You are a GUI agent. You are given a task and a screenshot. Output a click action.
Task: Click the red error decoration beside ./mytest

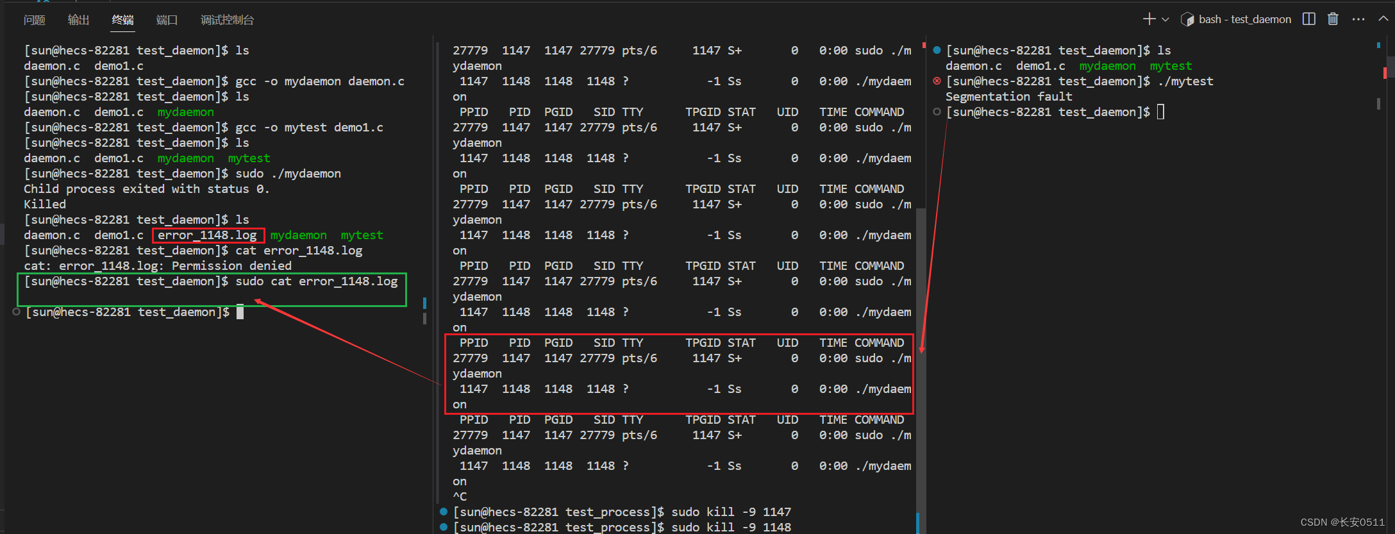(x=937, y=81)
